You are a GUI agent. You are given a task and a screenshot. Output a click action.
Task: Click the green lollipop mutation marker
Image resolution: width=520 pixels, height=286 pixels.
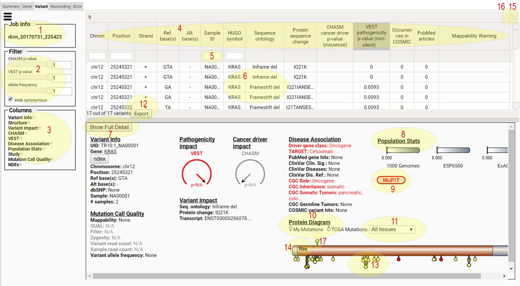tap(317, 243)
